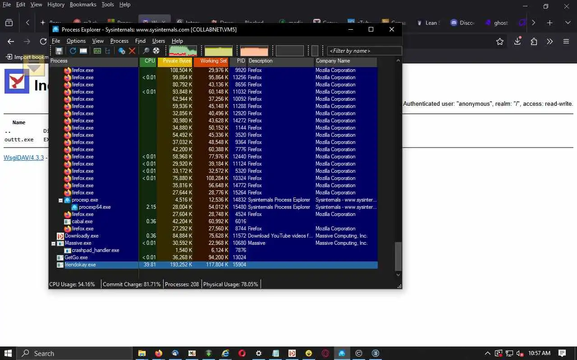Open the Firefox extensions puzzle icon
This screenshot has width=577, height=360.
(534, 41)
